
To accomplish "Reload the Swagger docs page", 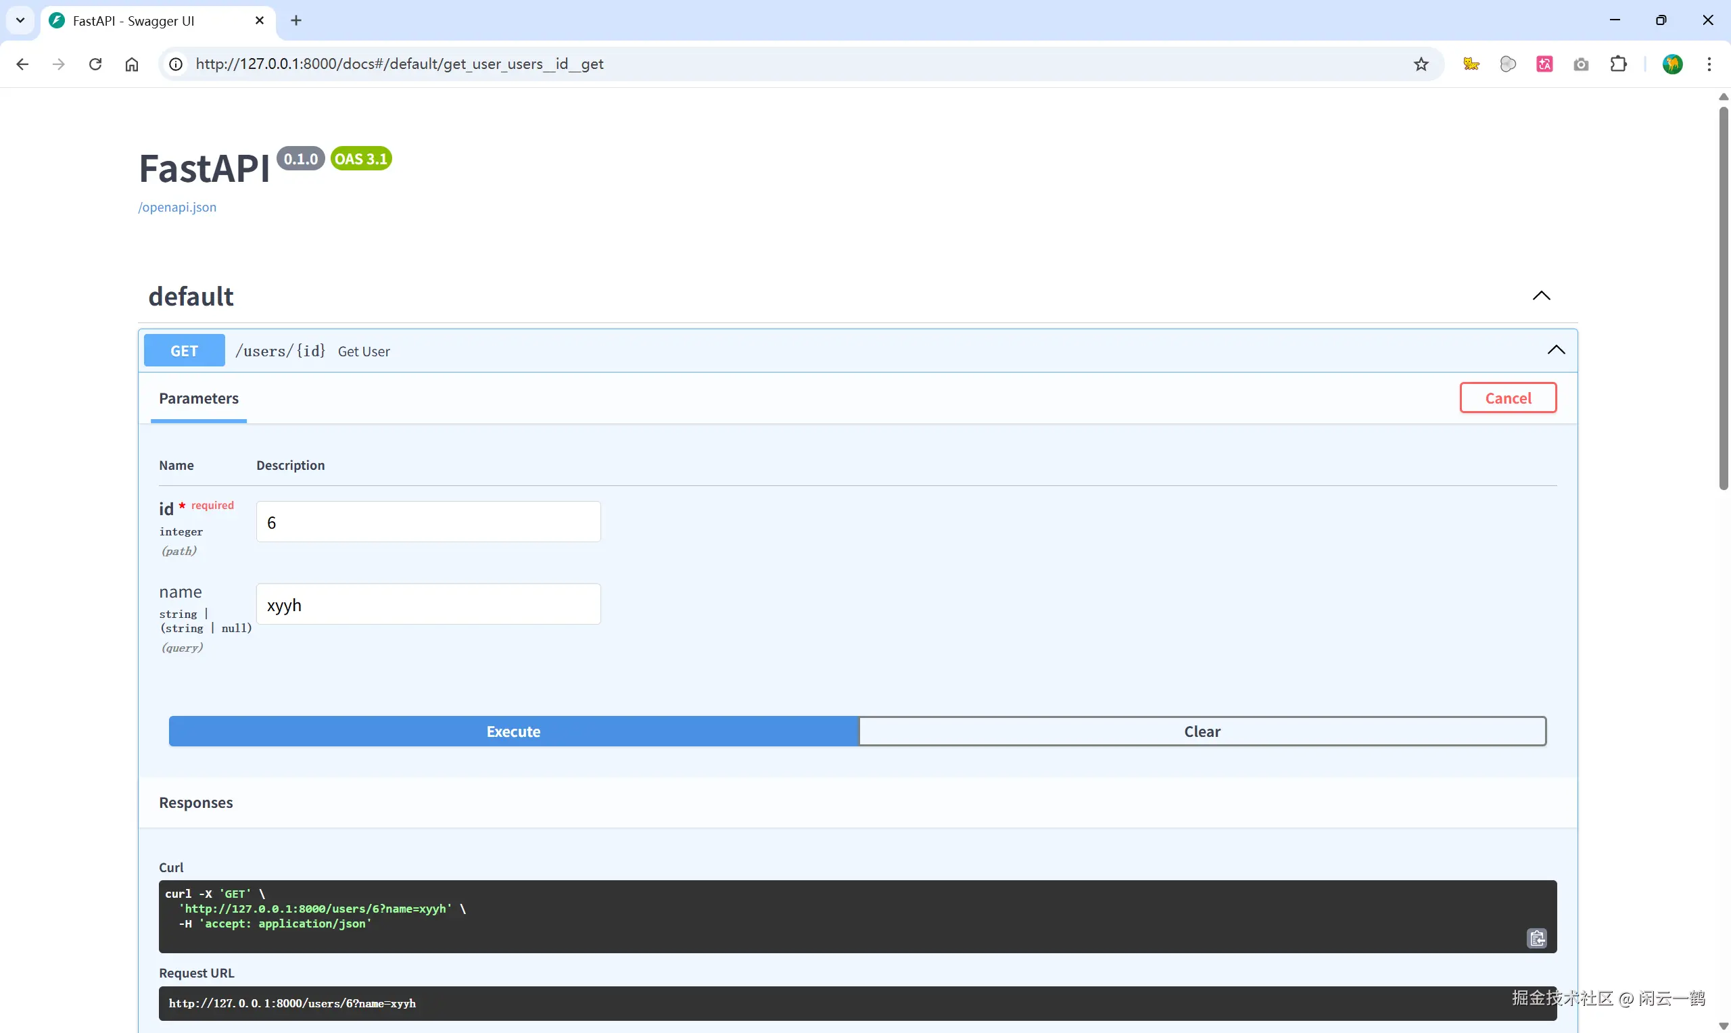I will (x=95, y=64).
